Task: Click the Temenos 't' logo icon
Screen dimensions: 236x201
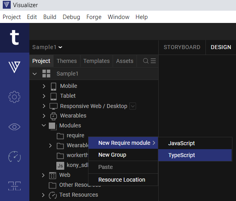Action: pos(14,38)
